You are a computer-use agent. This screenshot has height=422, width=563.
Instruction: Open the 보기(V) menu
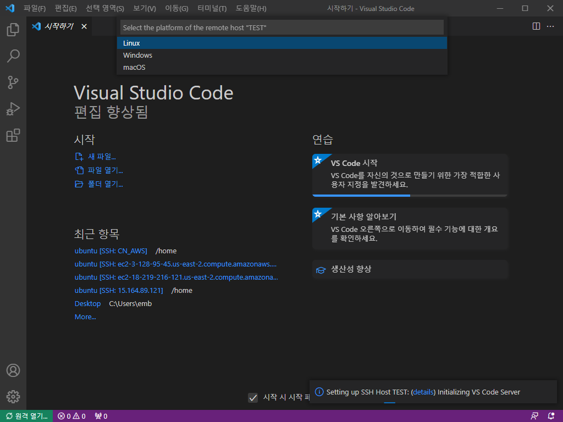click(x=145, y=8)
